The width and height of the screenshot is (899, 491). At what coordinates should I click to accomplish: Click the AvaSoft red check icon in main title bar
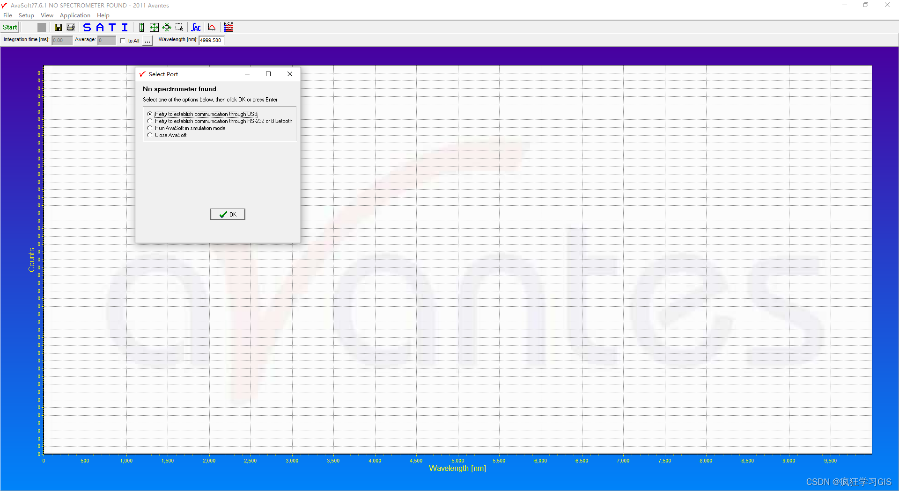[x=5, y=5]
